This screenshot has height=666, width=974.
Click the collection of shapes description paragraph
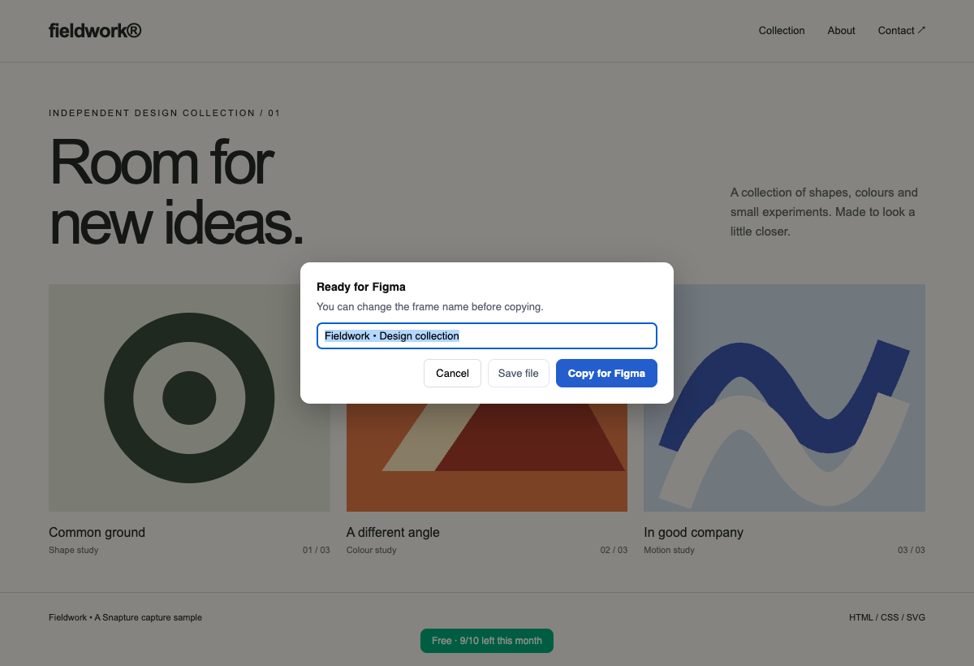coord(824,212)
